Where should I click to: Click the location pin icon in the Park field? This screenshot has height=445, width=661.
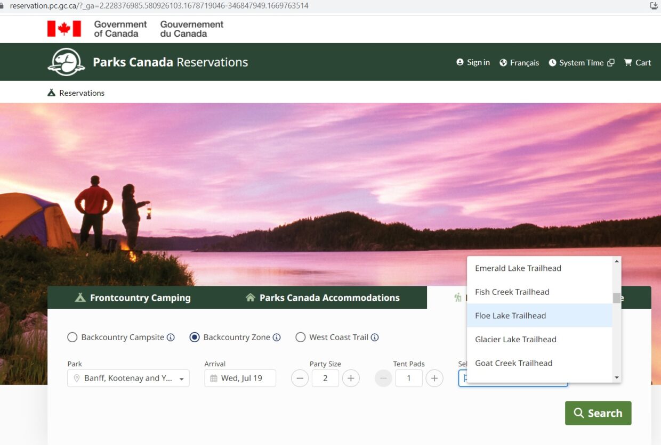[77, 378]
